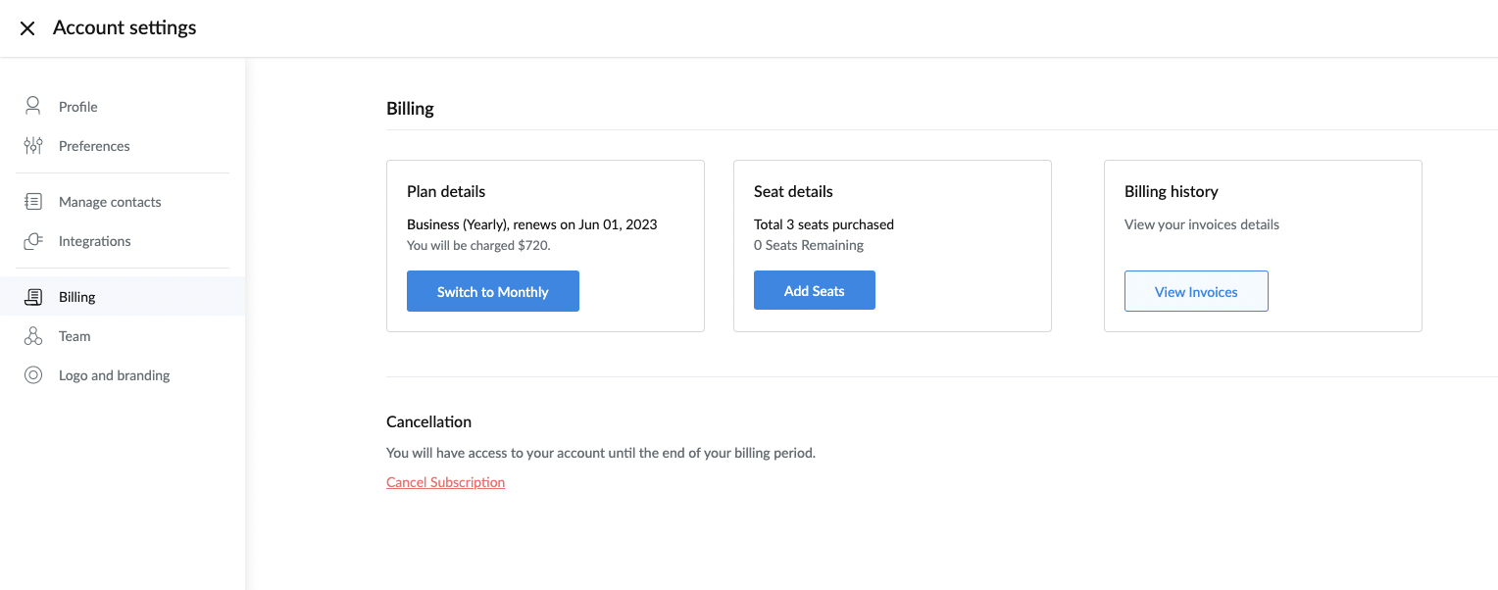Click the Preferences sliders icon
The image size is (1498, 590).
pyautogui.click(x=33, y=146)
